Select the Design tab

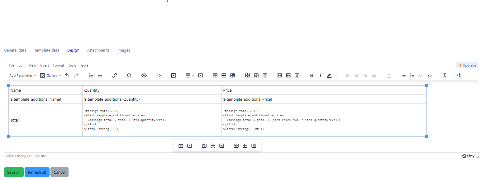click(x=73, y=50)
